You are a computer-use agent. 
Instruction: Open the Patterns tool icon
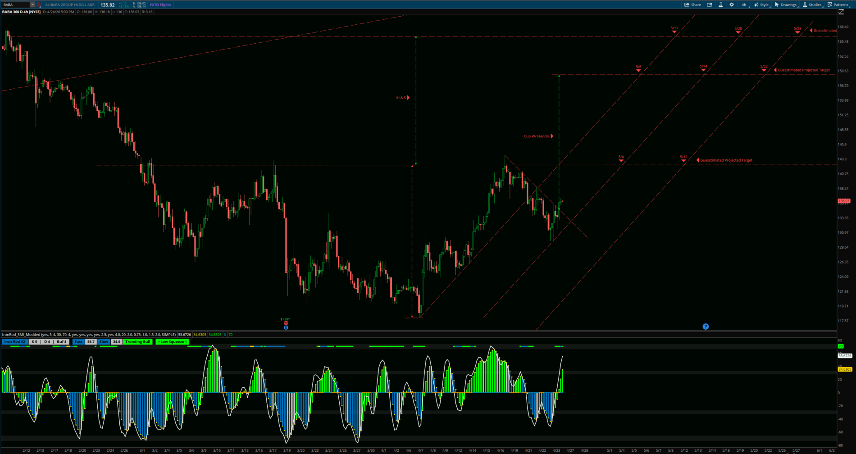[830, 5]
